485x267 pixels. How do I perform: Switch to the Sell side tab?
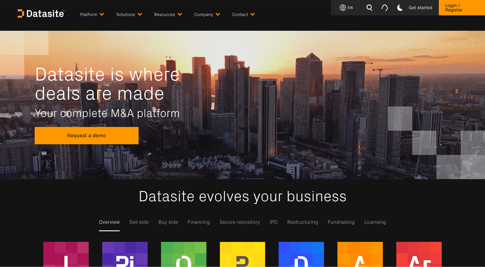139,222
